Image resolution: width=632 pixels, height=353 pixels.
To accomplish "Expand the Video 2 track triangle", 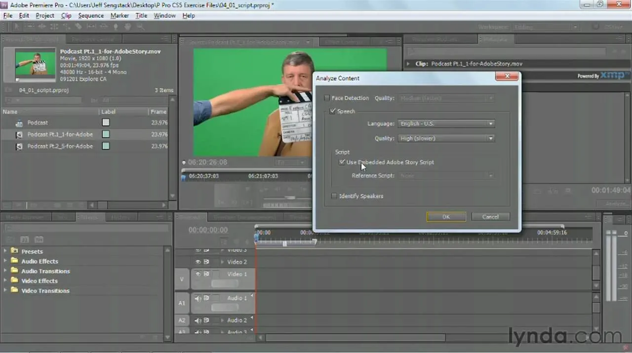I will click(x=222, y=262).
